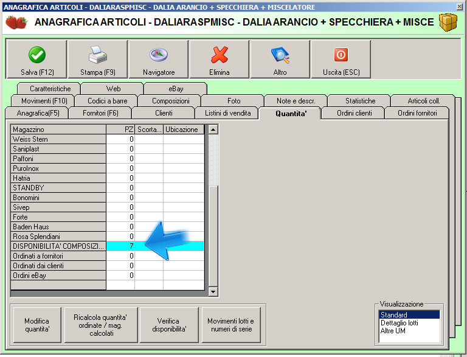Select Standard in Visualizzazione list
Screen dimensions: 467x357
click(x=409, y=314)
